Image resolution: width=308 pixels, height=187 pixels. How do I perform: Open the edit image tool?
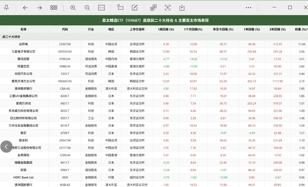135,8
